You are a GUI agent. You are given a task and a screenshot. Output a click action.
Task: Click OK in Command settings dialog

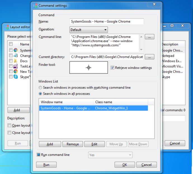tap(125, 165)
